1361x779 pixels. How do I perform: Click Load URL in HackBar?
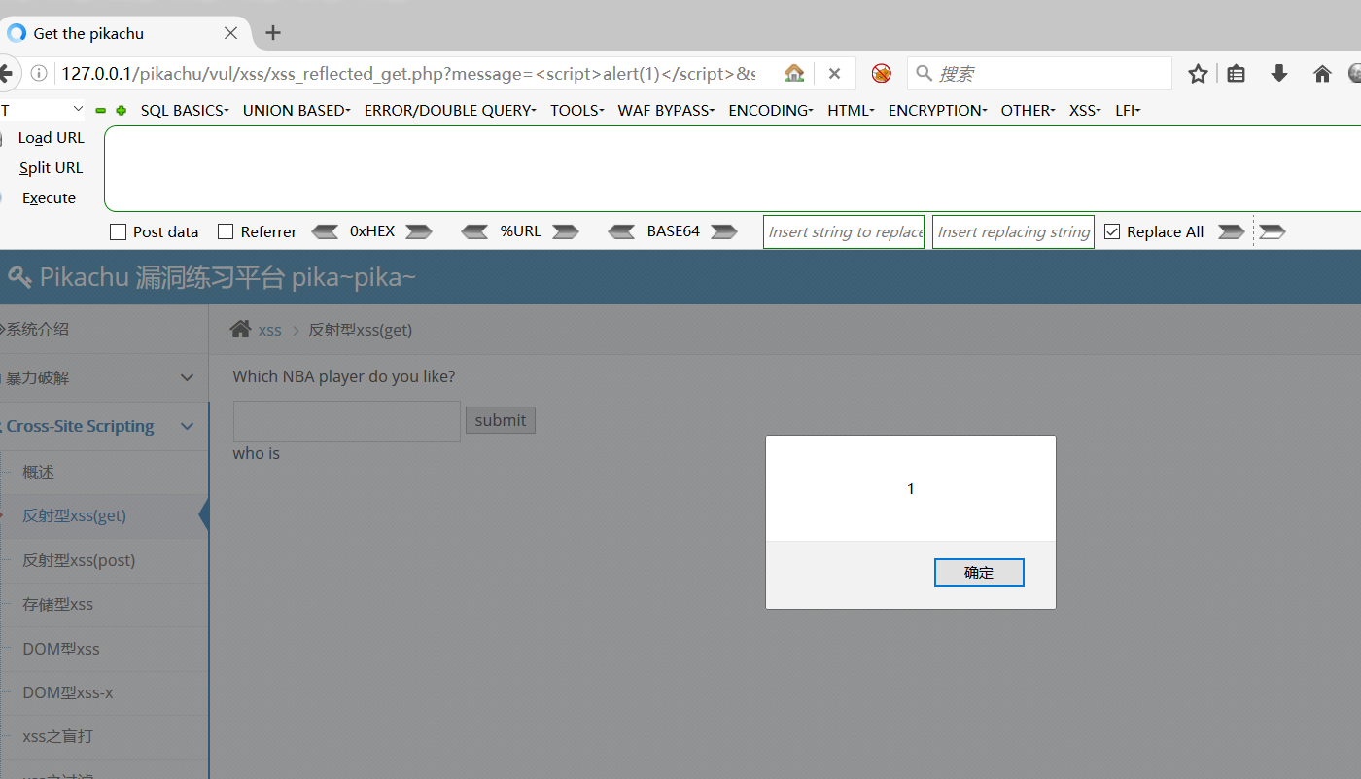51,138
